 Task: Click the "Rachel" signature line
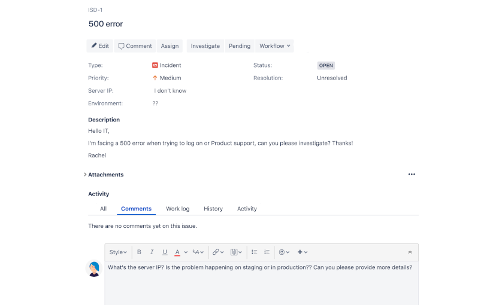point(97,155)
